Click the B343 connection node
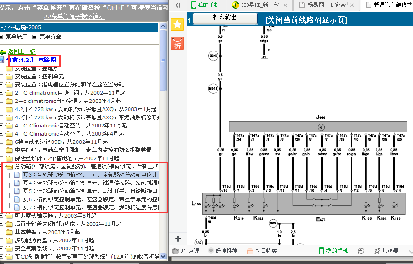 click(x=213, y=56)
